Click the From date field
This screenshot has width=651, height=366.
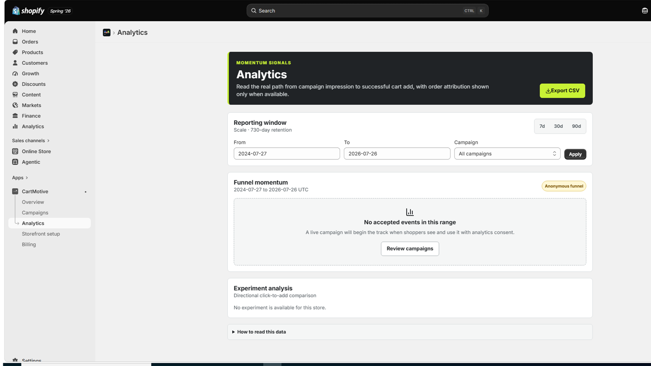(x=286, y=154)
